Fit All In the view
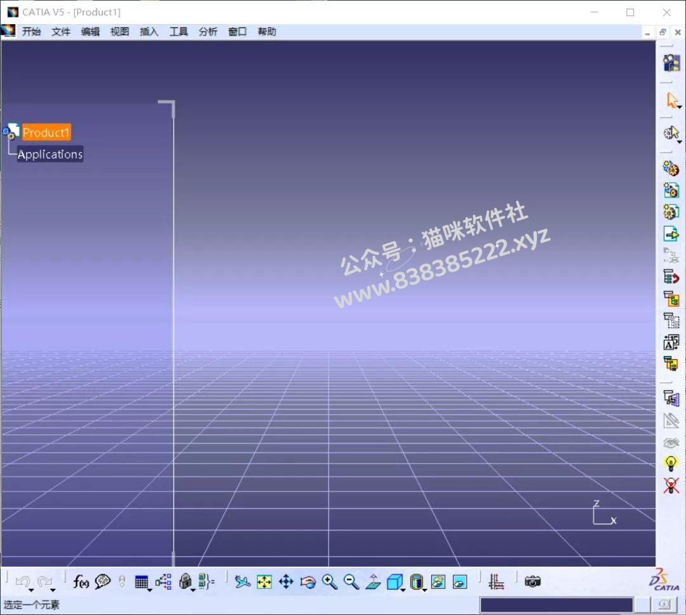686x615 pixels. [264, 582]
